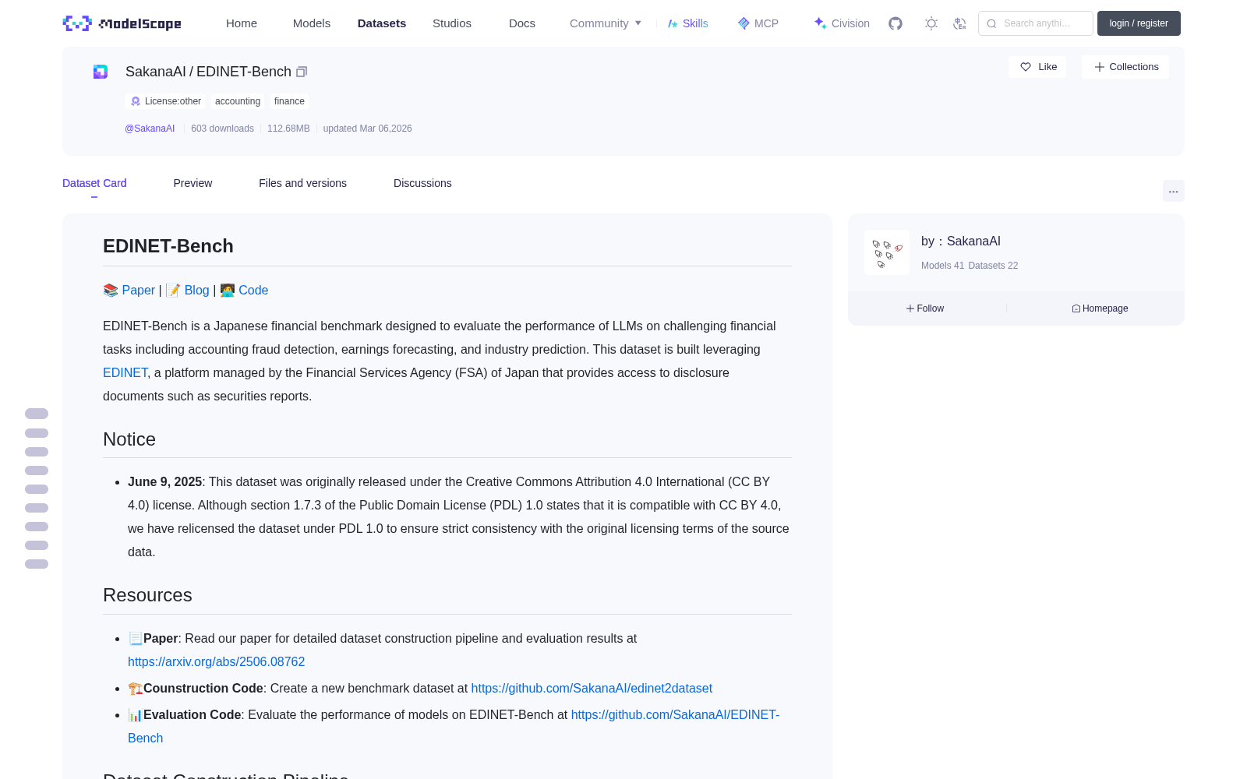1247x779 pixels.
Task: Expand the Community dropdown menu
Action: (606, 23)
